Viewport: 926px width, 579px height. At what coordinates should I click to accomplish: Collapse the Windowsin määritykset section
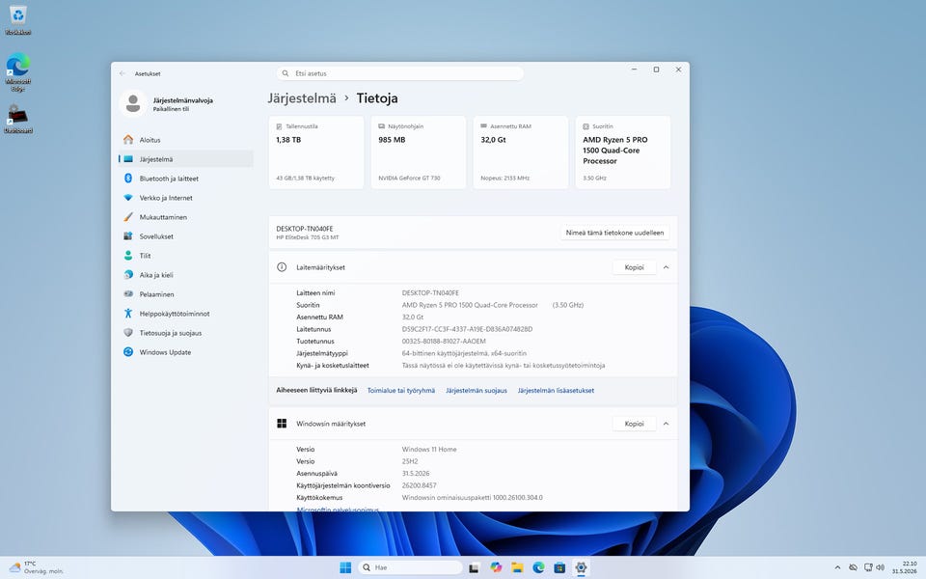[x=667, y=424]
